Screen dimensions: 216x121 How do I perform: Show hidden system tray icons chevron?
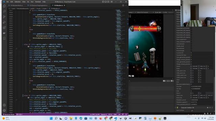click(x=195, y=118)
